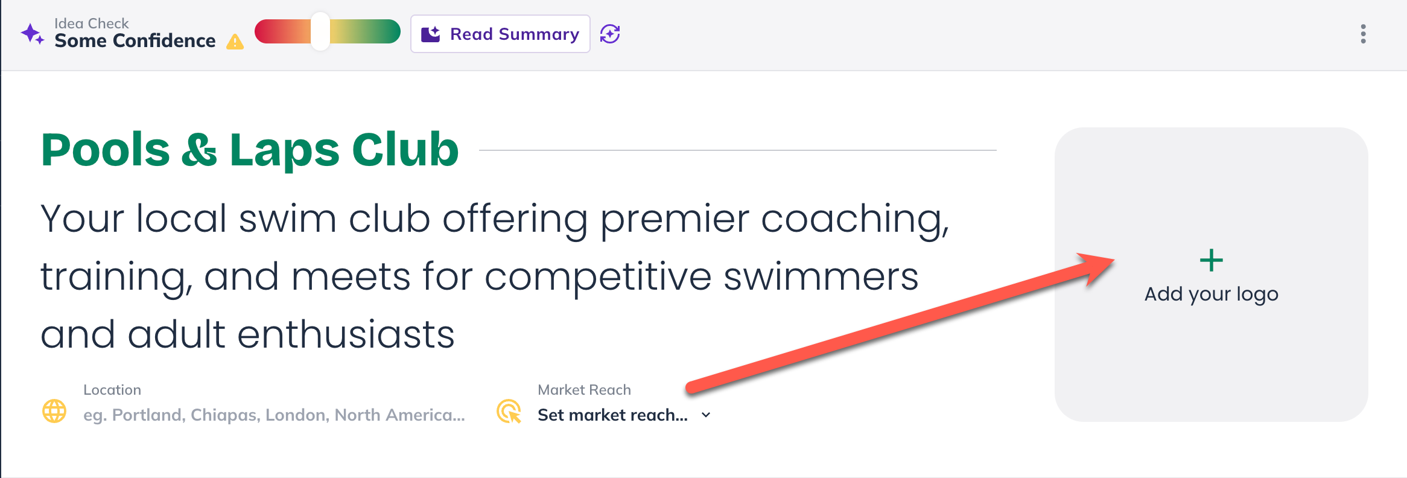Click the Location input field
Screen dimensions: 1407x478
[274, 415]
